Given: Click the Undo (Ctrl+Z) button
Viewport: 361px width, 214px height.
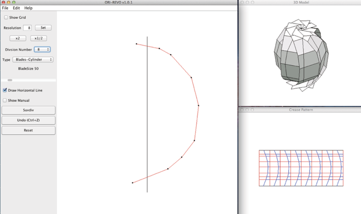Looking at the screenshot, I should [28, 120].
